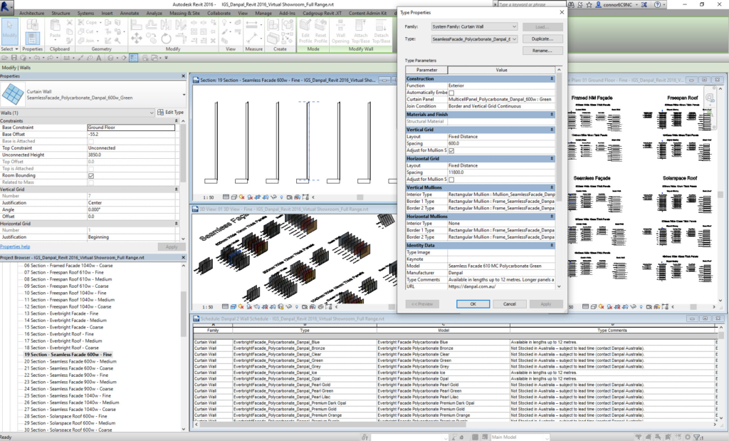Collapse Constraints section in Properties palette

(177, 121)
